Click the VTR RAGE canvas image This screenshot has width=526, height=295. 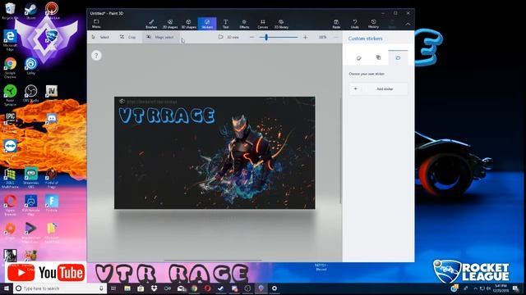coord(215,153)
